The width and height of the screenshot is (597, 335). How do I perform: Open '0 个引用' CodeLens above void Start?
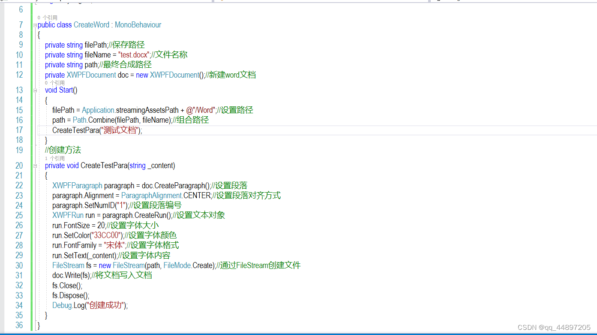pos(55,83)
